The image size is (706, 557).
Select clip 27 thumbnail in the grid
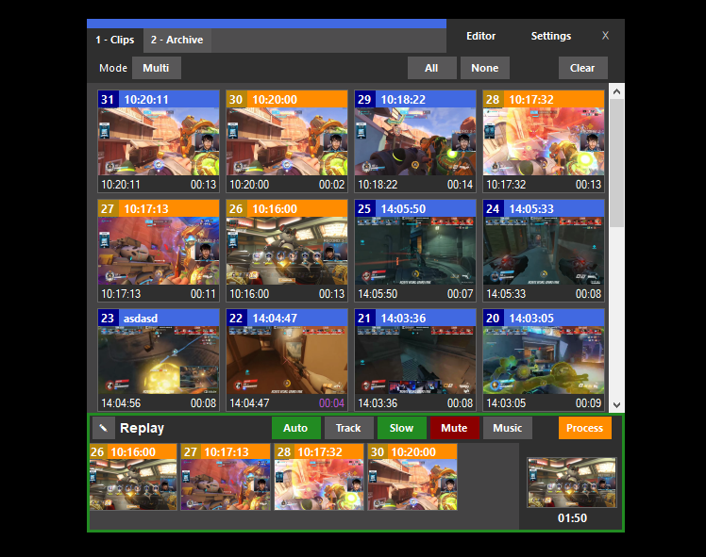pos(159,251)
